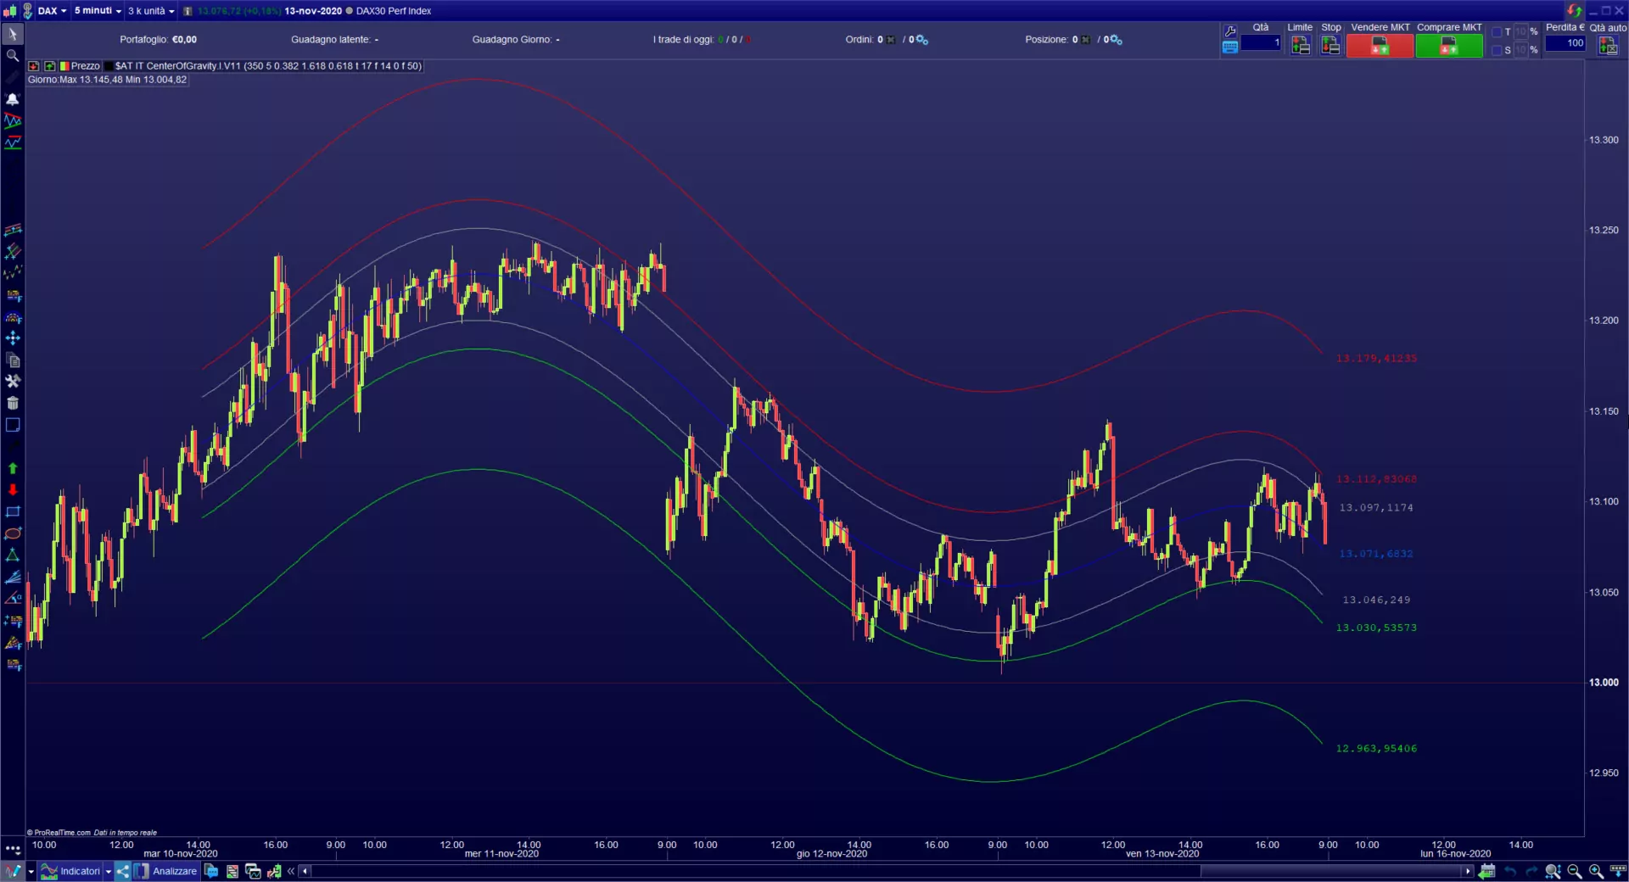
Task: Place a Limite order icon
Action: (1300, 47)
